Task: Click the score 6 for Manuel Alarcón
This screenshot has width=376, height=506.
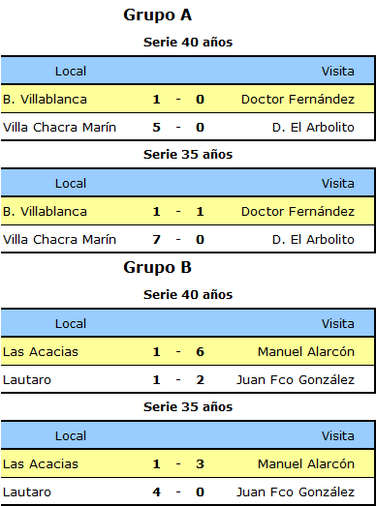Action: click(201, 352)
